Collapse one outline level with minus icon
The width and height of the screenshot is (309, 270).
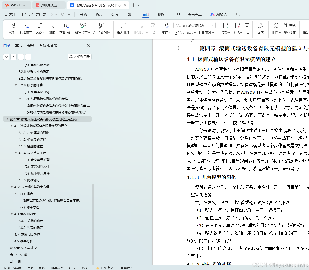(x=28, y=57)
